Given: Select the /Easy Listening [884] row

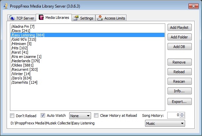Looking at the screenshot, I should click(x=88, y=35).
